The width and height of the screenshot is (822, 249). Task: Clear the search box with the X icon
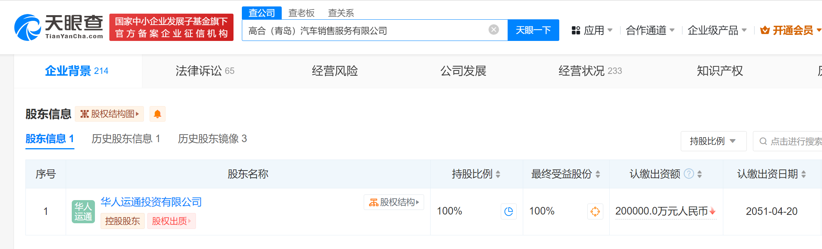tap(494, 30)
